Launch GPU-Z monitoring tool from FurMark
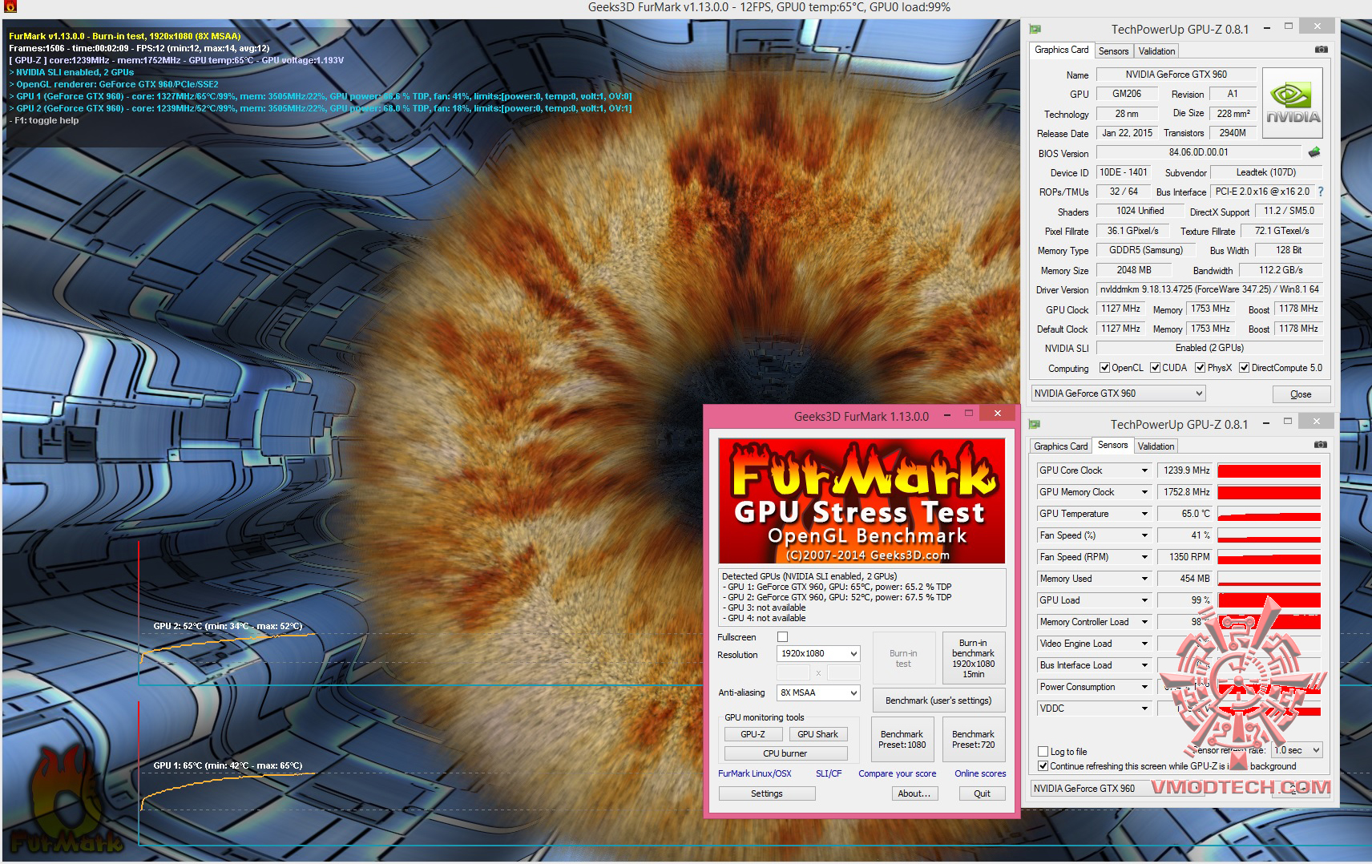 pos(753,734)
